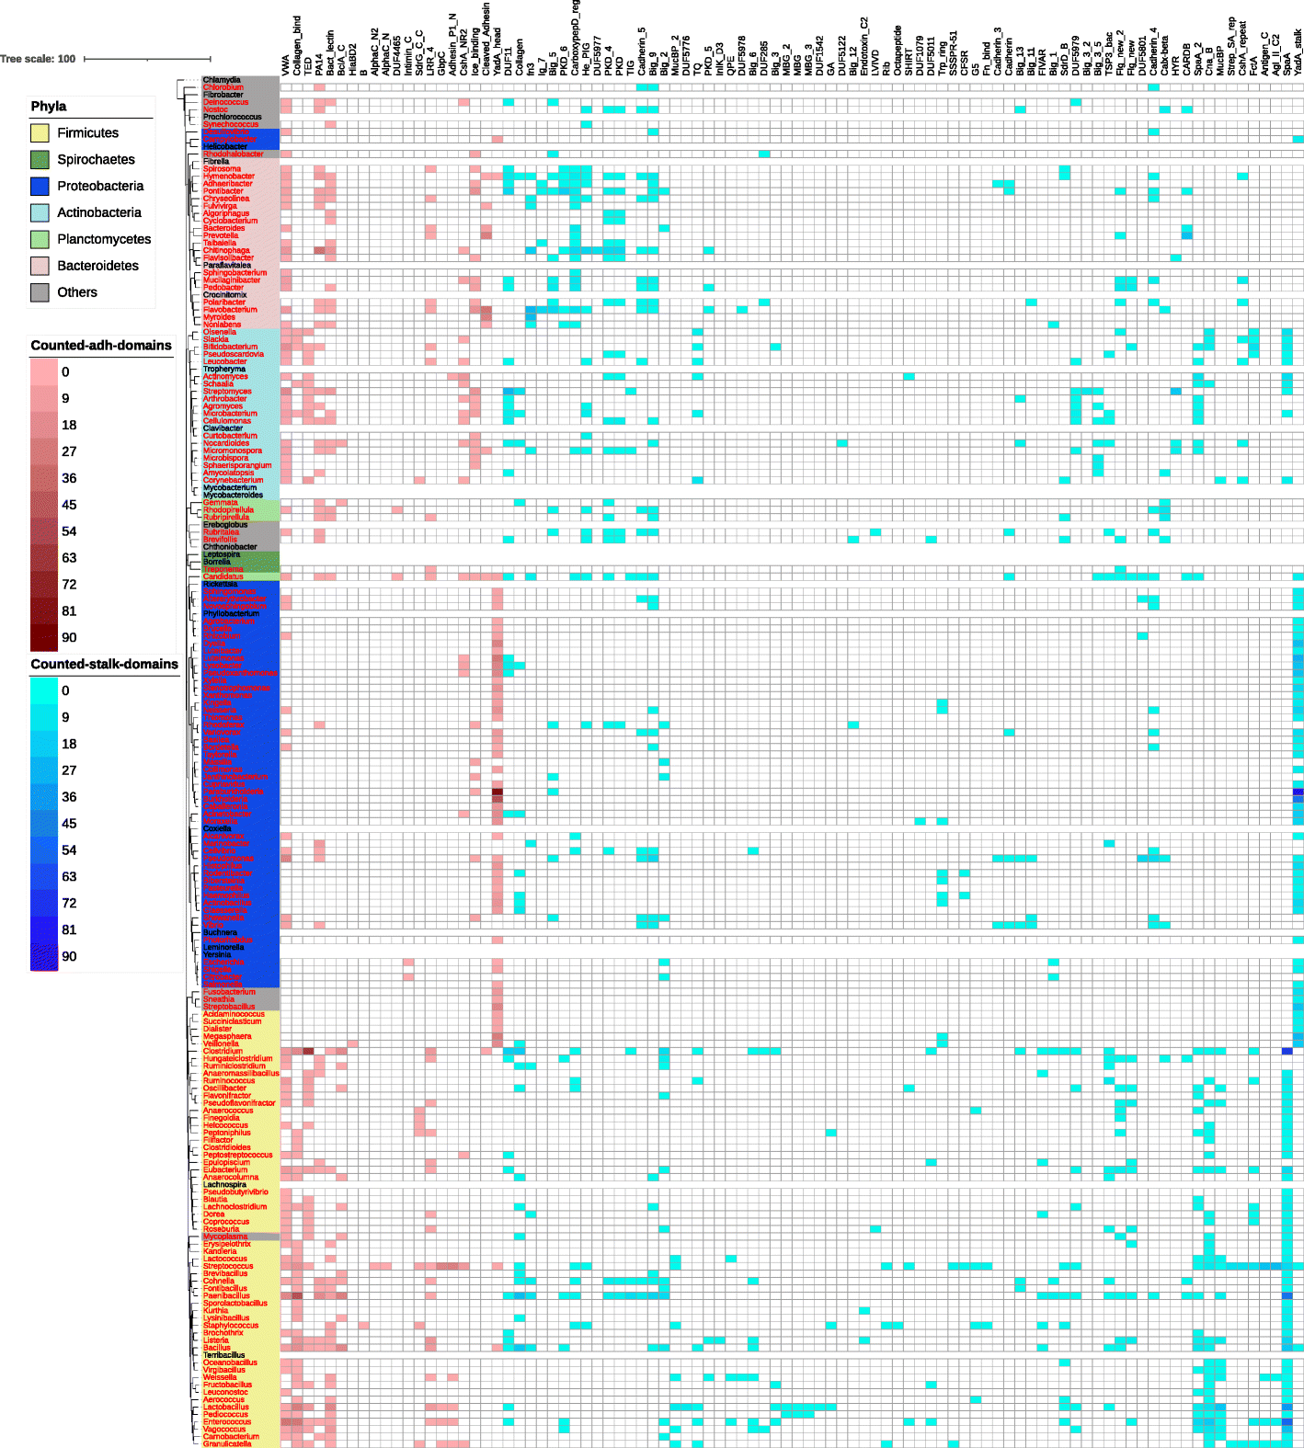Click the 'Octapeptide' column header
The width and height of the screenshot is (1304, 1448).
point(897,51)
